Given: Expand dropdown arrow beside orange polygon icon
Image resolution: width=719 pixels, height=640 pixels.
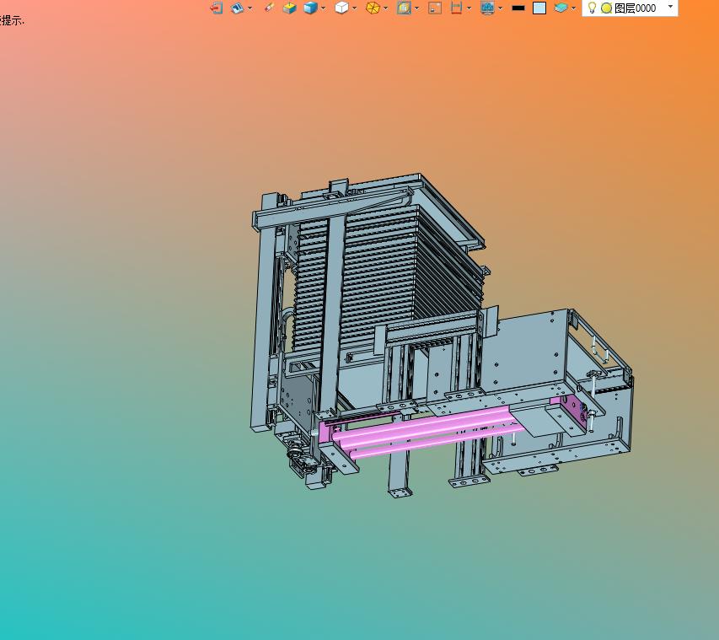Looking at the screenshot, I should click(386, 8).
